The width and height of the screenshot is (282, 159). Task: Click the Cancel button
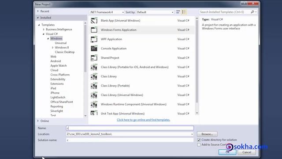click(247, 152)
